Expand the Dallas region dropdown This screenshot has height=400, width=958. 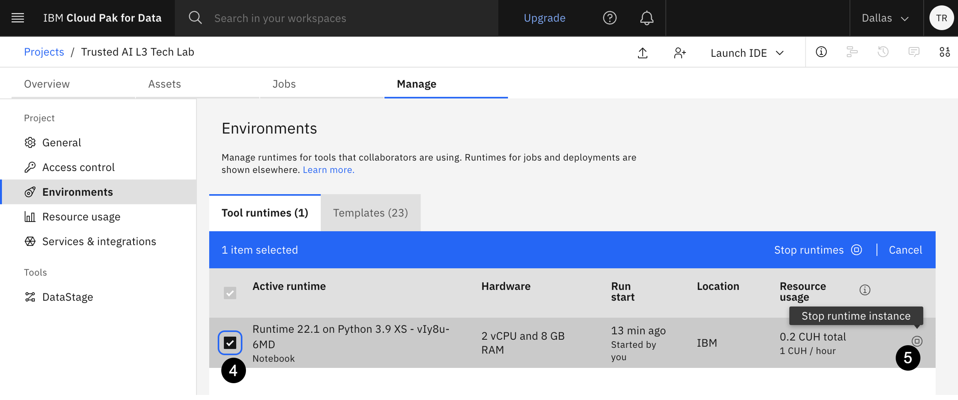[x=885, y=18]
